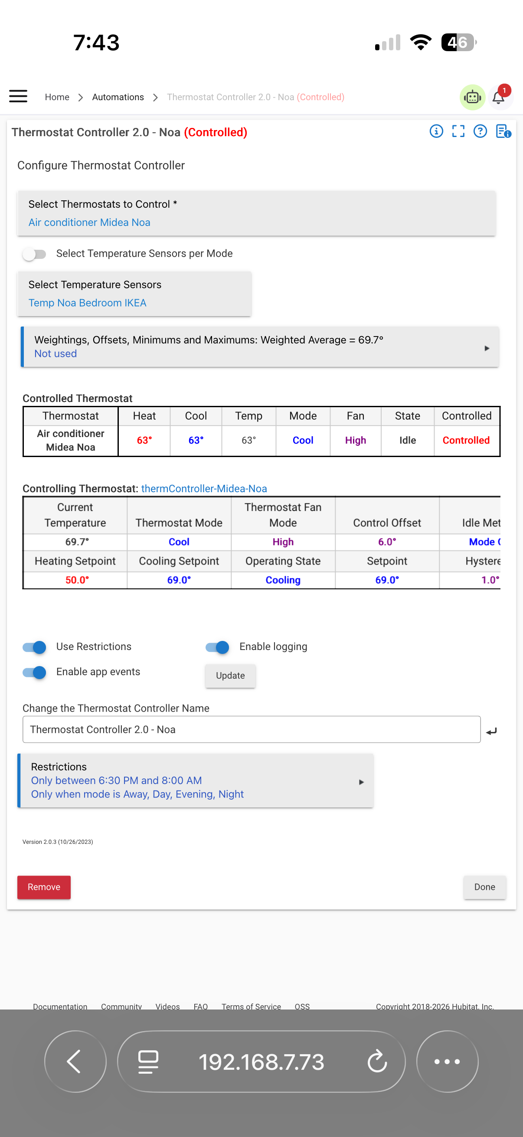
Task: Open Select Thermostats to Control selector
Action: tap(256, 213)
